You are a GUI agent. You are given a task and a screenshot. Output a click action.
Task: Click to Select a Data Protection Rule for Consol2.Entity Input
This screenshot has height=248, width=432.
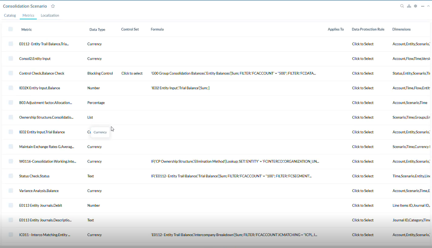[363, 58]
